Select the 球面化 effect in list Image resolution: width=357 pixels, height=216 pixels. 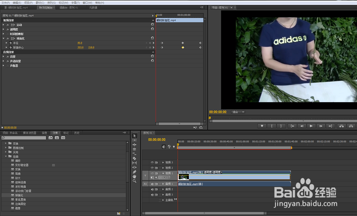(x=19, y=195)
